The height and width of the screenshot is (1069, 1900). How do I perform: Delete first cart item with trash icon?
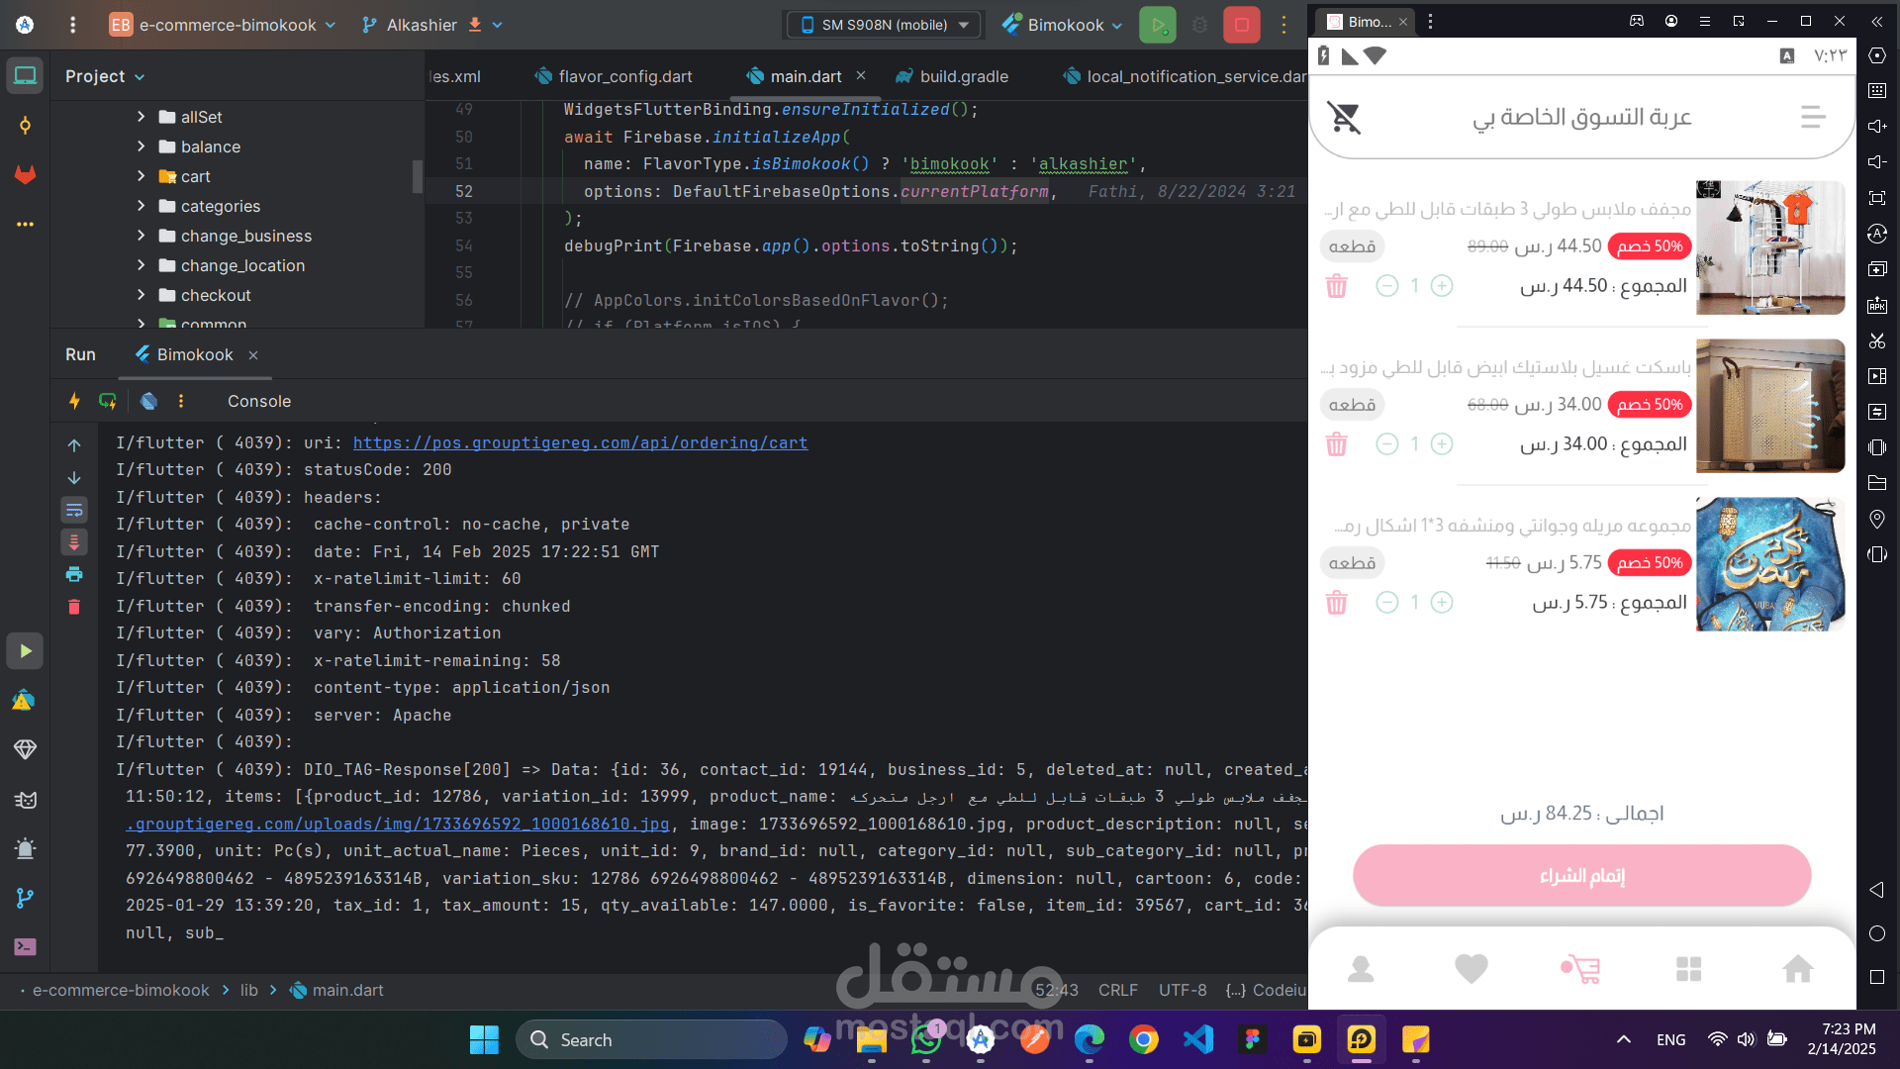[1336, 286]
